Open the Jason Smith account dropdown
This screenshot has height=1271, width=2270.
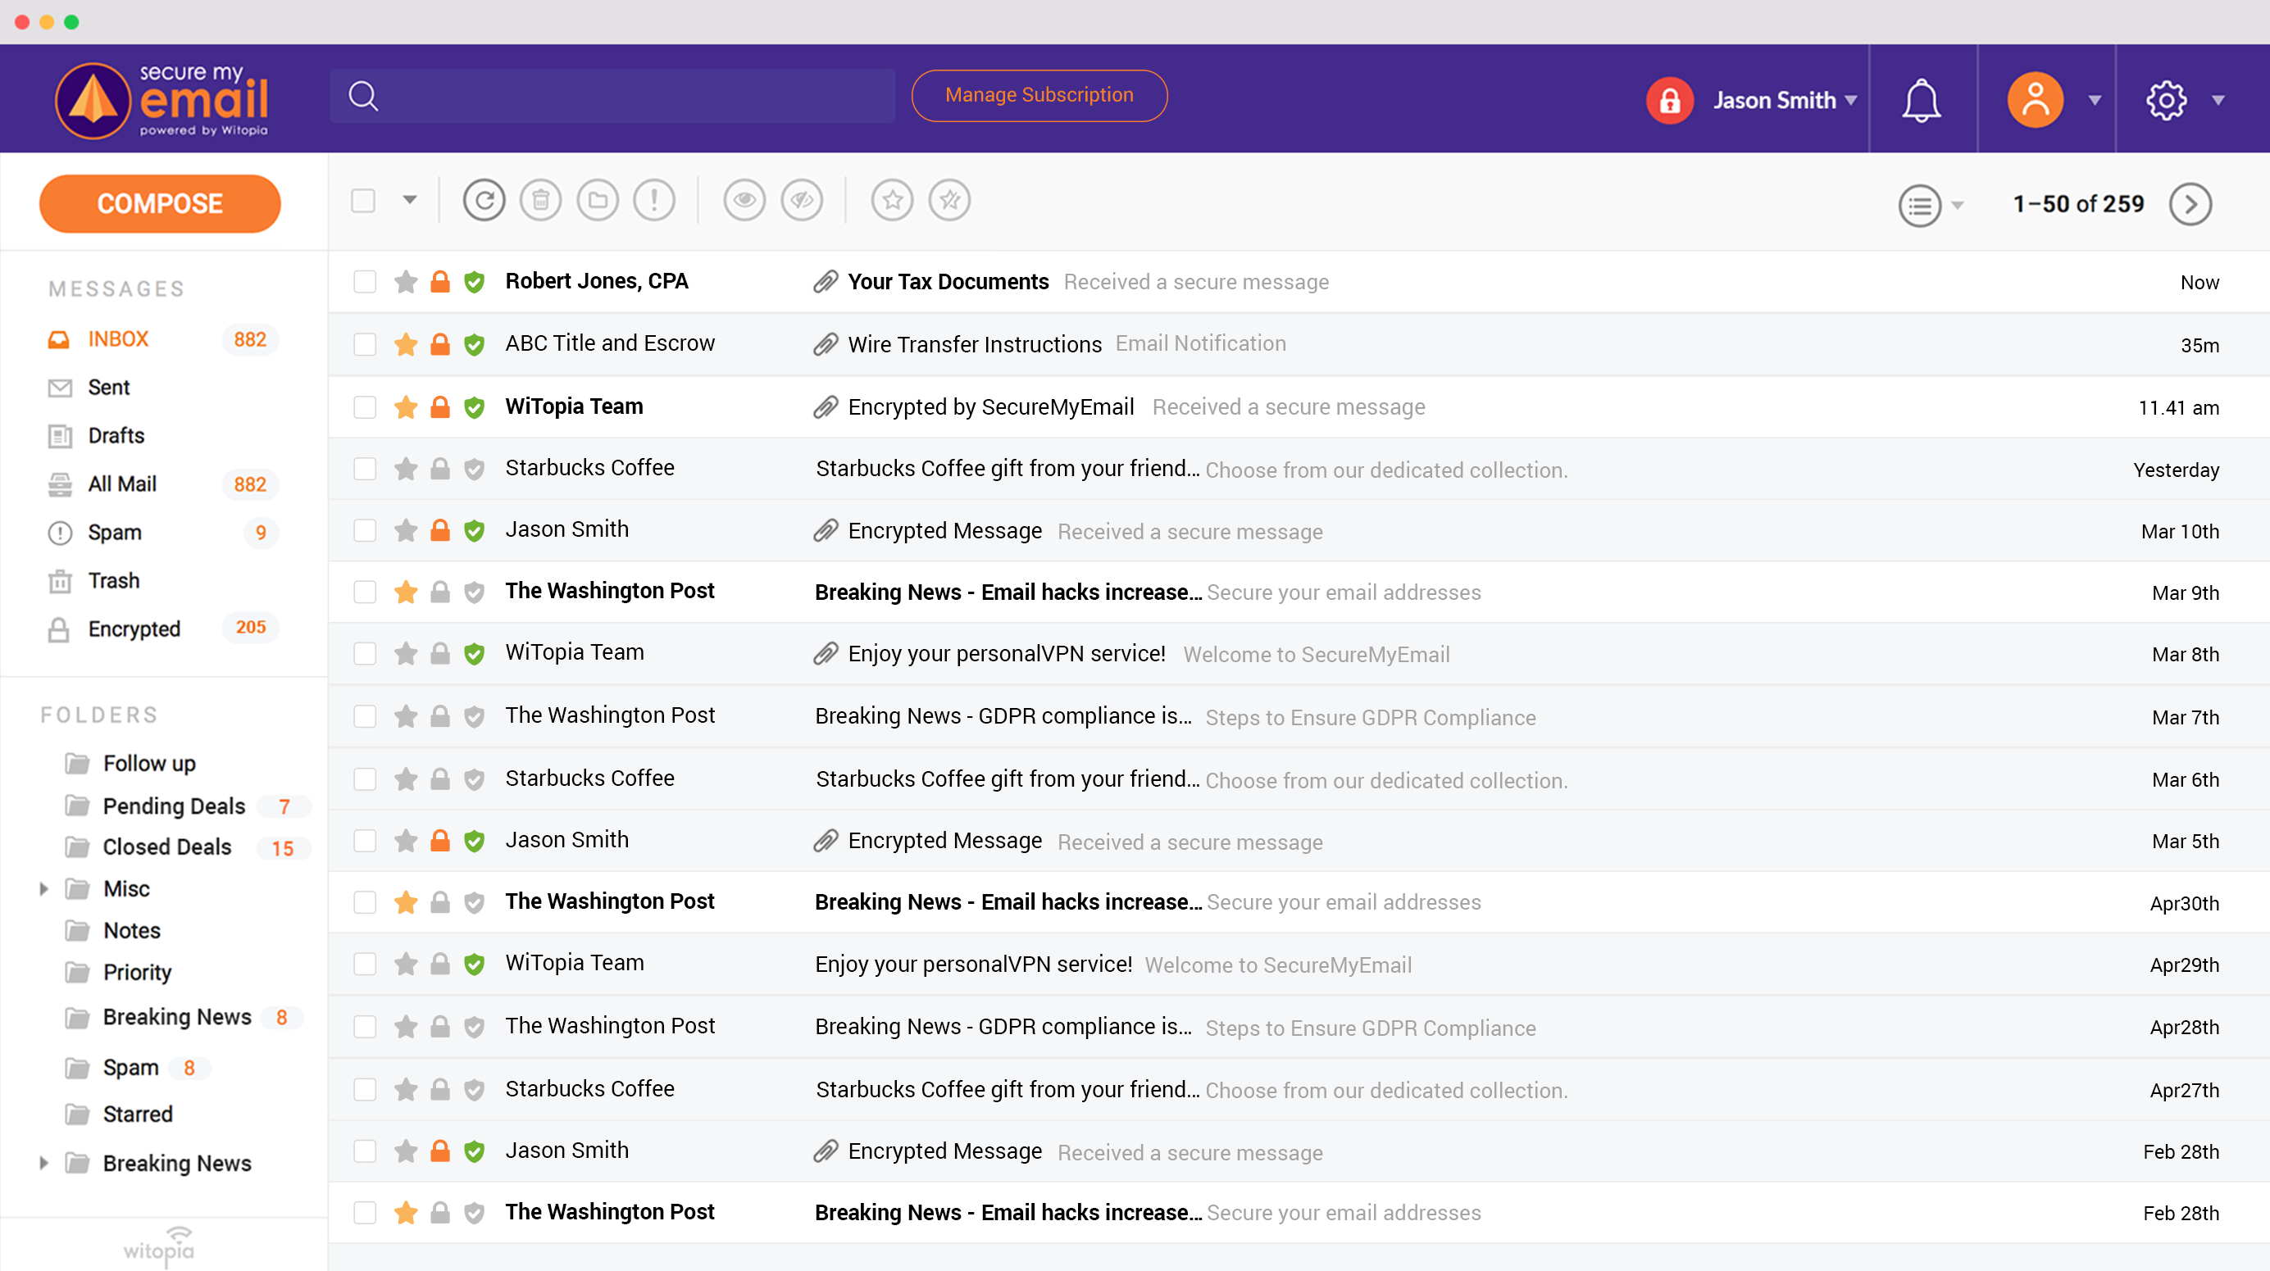[x=1784, y=101]
